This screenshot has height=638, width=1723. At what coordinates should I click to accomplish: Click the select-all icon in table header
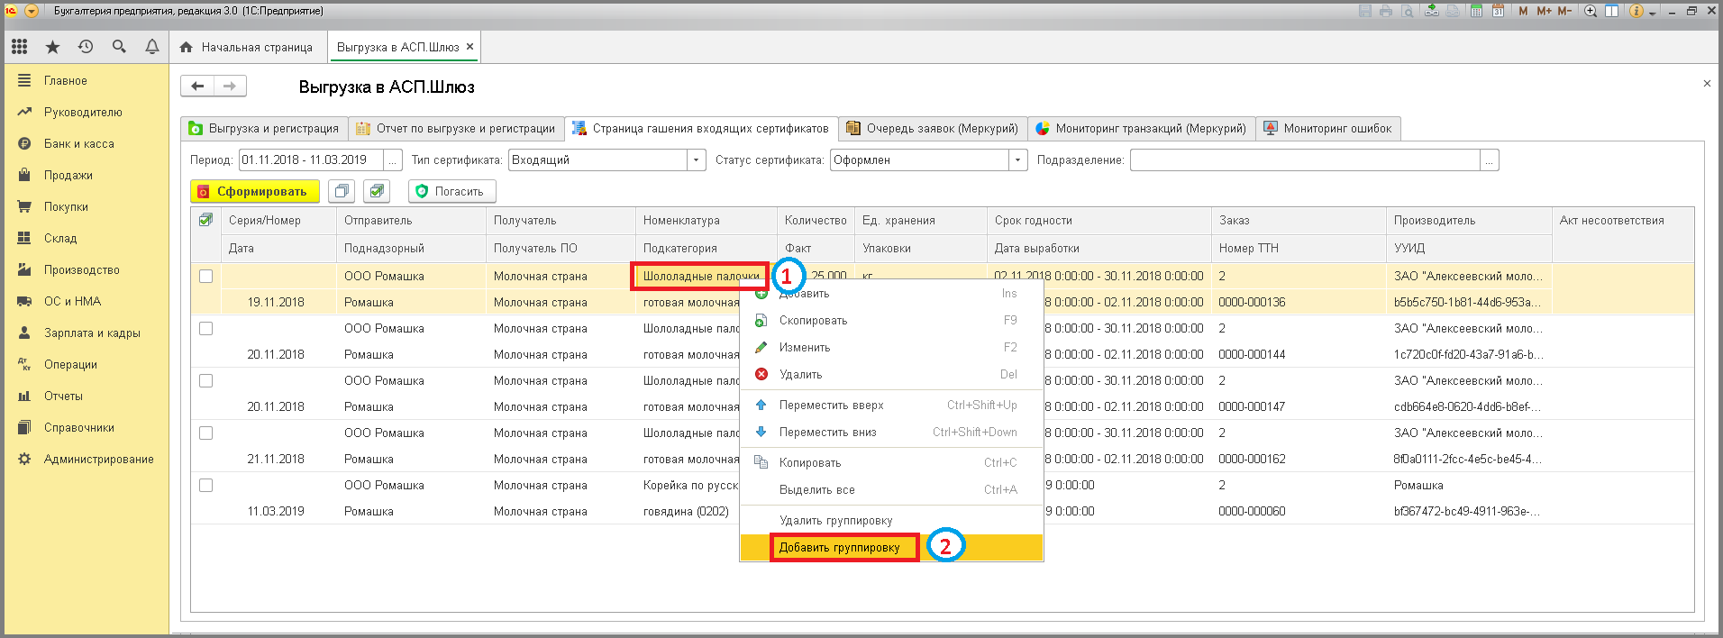point(205,220)
